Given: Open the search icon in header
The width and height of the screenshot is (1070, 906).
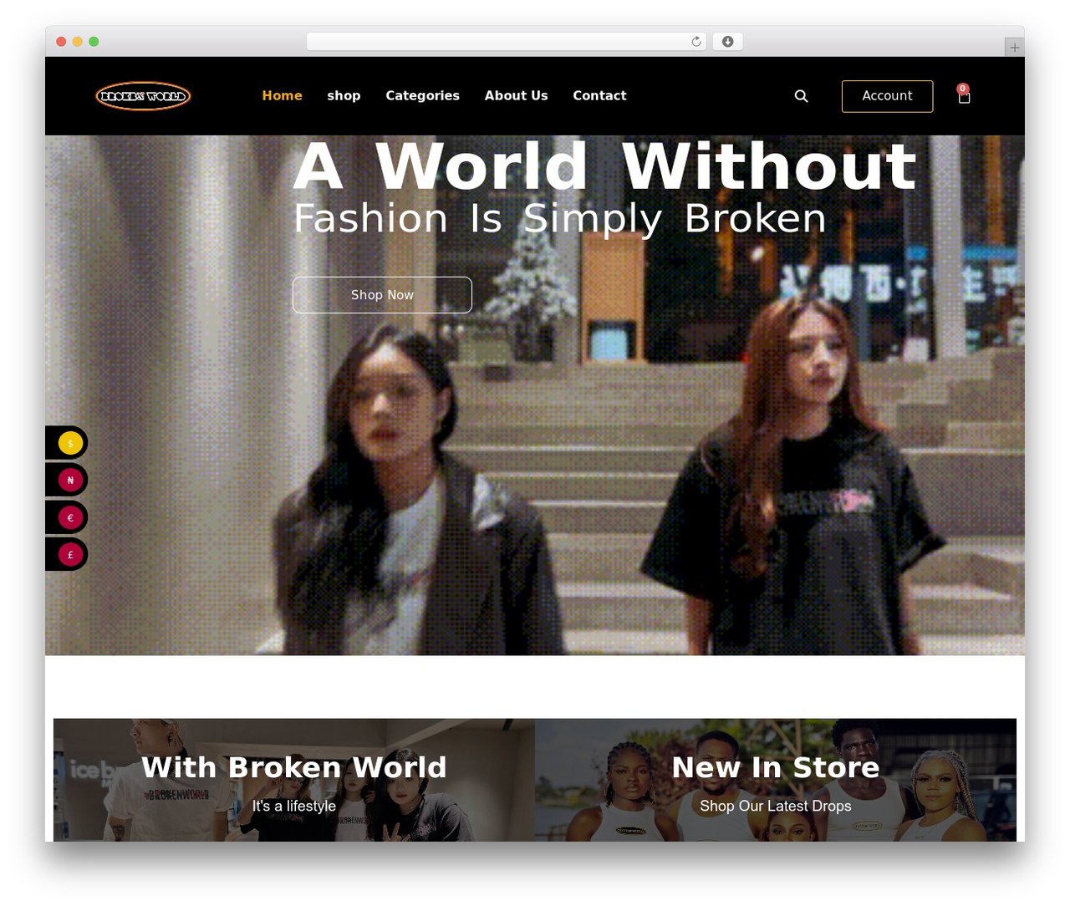Looking at the screenshot, I should tap(801, 96).
